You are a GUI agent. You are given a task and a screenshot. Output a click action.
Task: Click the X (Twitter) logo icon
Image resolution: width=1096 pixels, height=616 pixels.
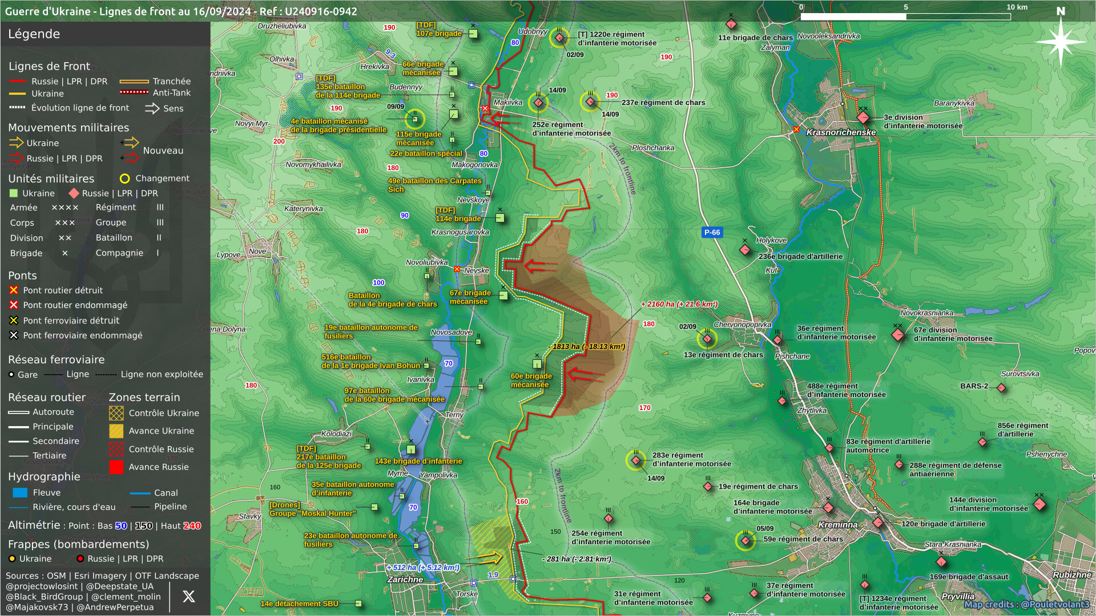(x=188, y=597)
